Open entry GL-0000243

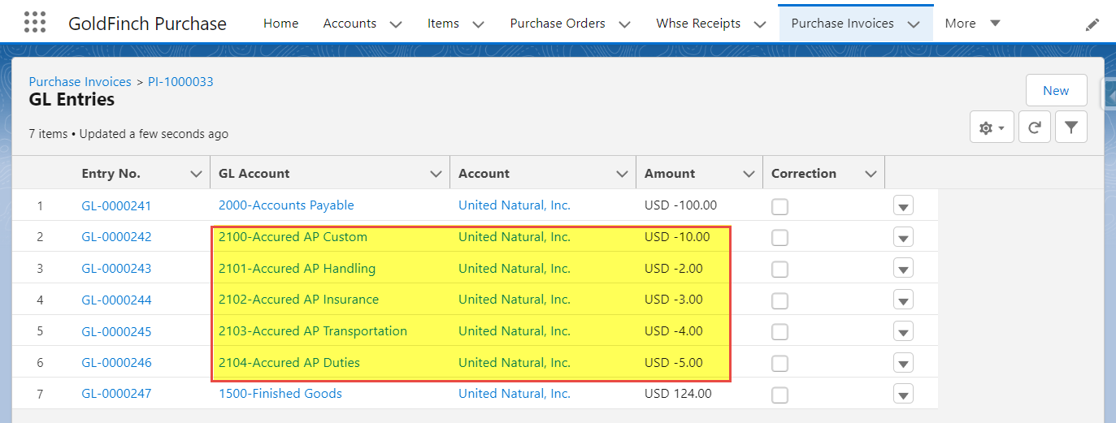(116, 269)
